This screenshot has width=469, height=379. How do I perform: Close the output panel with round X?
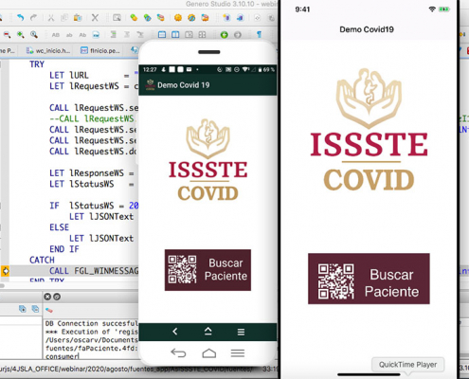[x=47, y=297]
